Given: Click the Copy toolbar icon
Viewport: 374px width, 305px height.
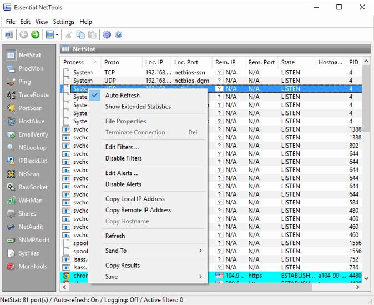Looking at the screenshot, I should point(80,34).
